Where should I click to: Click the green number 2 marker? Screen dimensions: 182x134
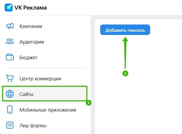[x=125, y=73]
